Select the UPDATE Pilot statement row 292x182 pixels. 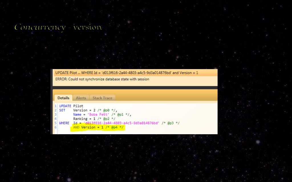tap(135, 73)
